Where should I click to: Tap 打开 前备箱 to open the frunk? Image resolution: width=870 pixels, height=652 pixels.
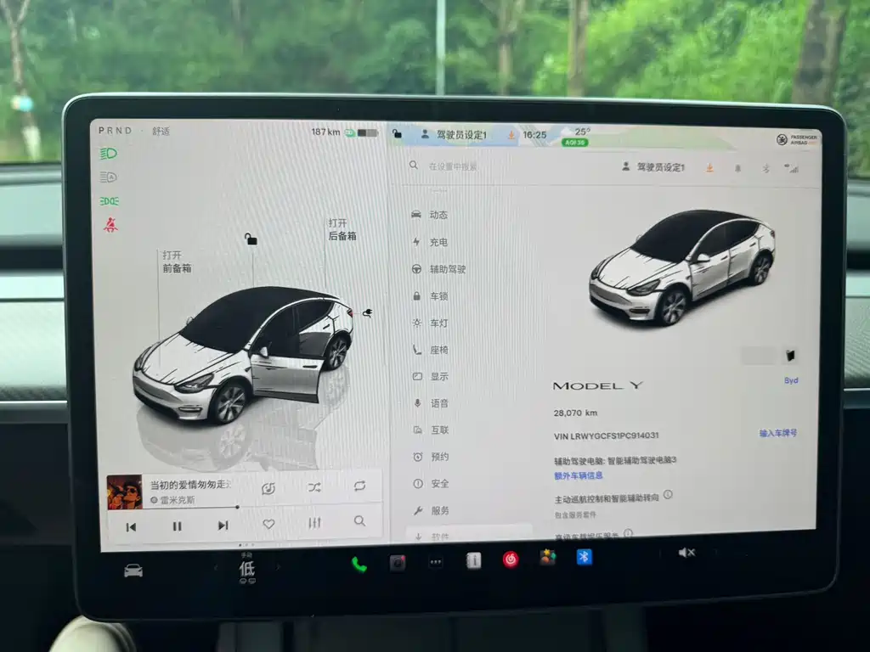pyautogui.click(x=177, y=261)
